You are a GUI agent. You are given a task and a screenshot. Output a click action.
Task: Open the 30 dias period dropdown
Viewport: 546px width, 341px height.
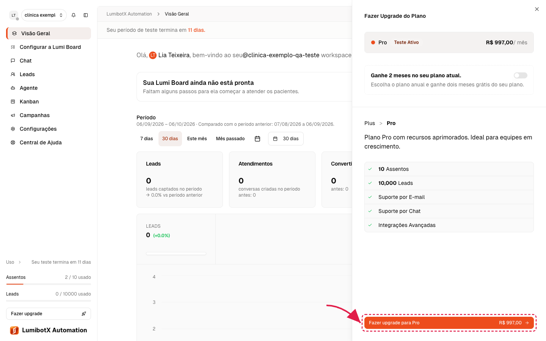286,139
